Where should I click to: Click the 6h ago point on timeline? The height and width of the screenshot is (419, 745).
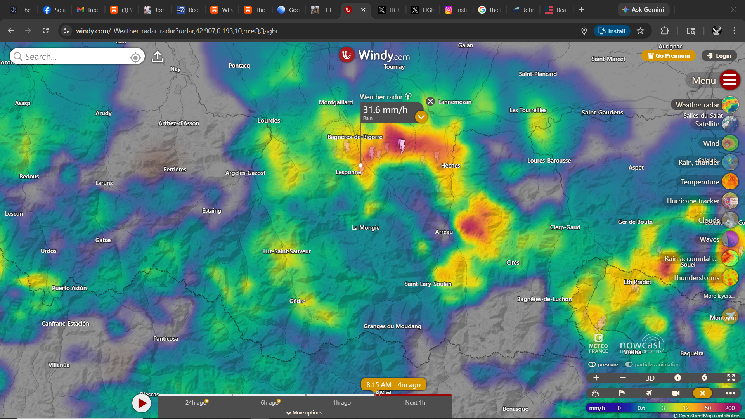[x=270, y=403]
